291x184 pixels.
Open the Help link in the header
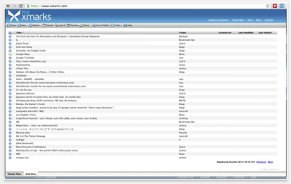[250, 20]
